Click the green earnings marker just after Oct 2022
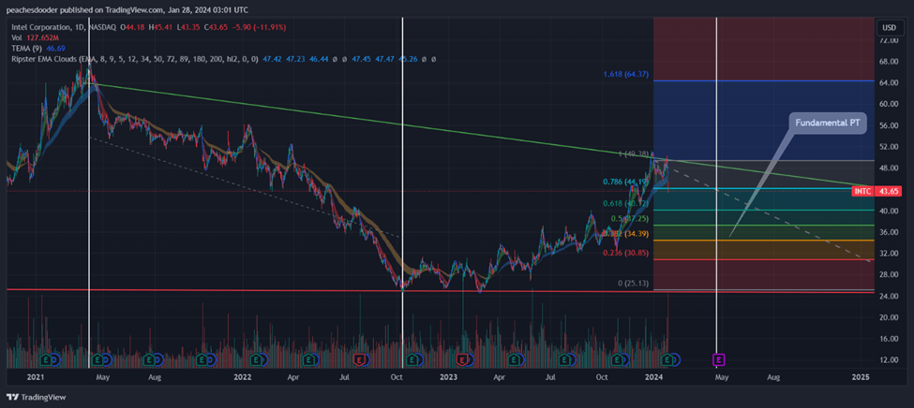 (x=412, y=359)
